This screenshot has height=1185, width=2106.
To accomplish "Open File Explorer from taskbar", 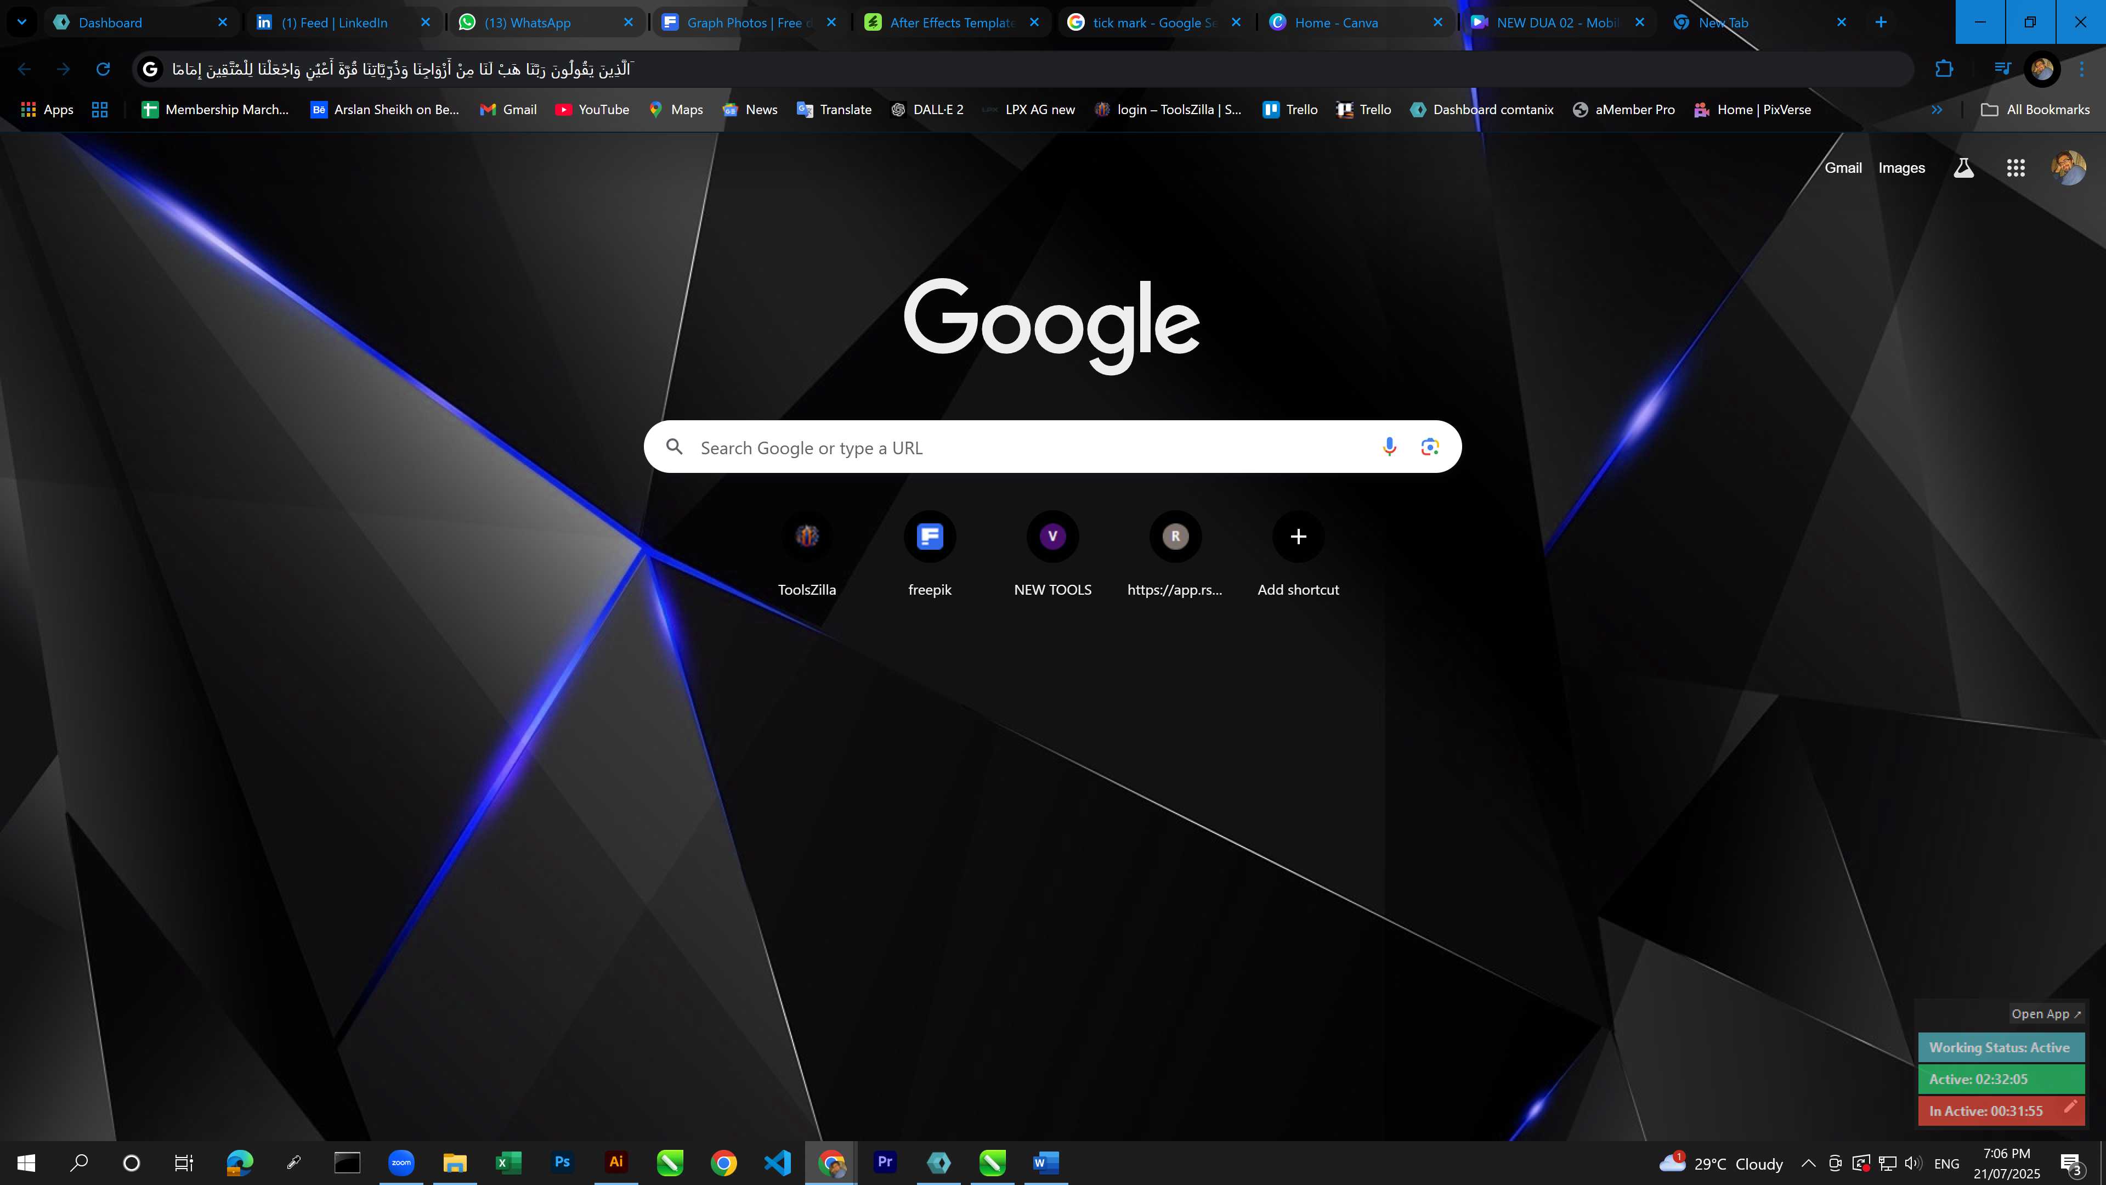I will pos(455,1162).
